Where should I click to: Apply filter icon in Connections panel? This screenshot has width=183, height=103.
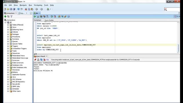point(11,17)
